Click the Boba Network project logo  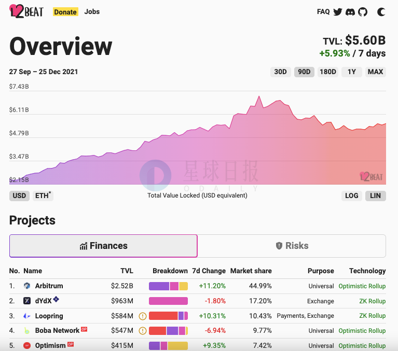(27, 330)
